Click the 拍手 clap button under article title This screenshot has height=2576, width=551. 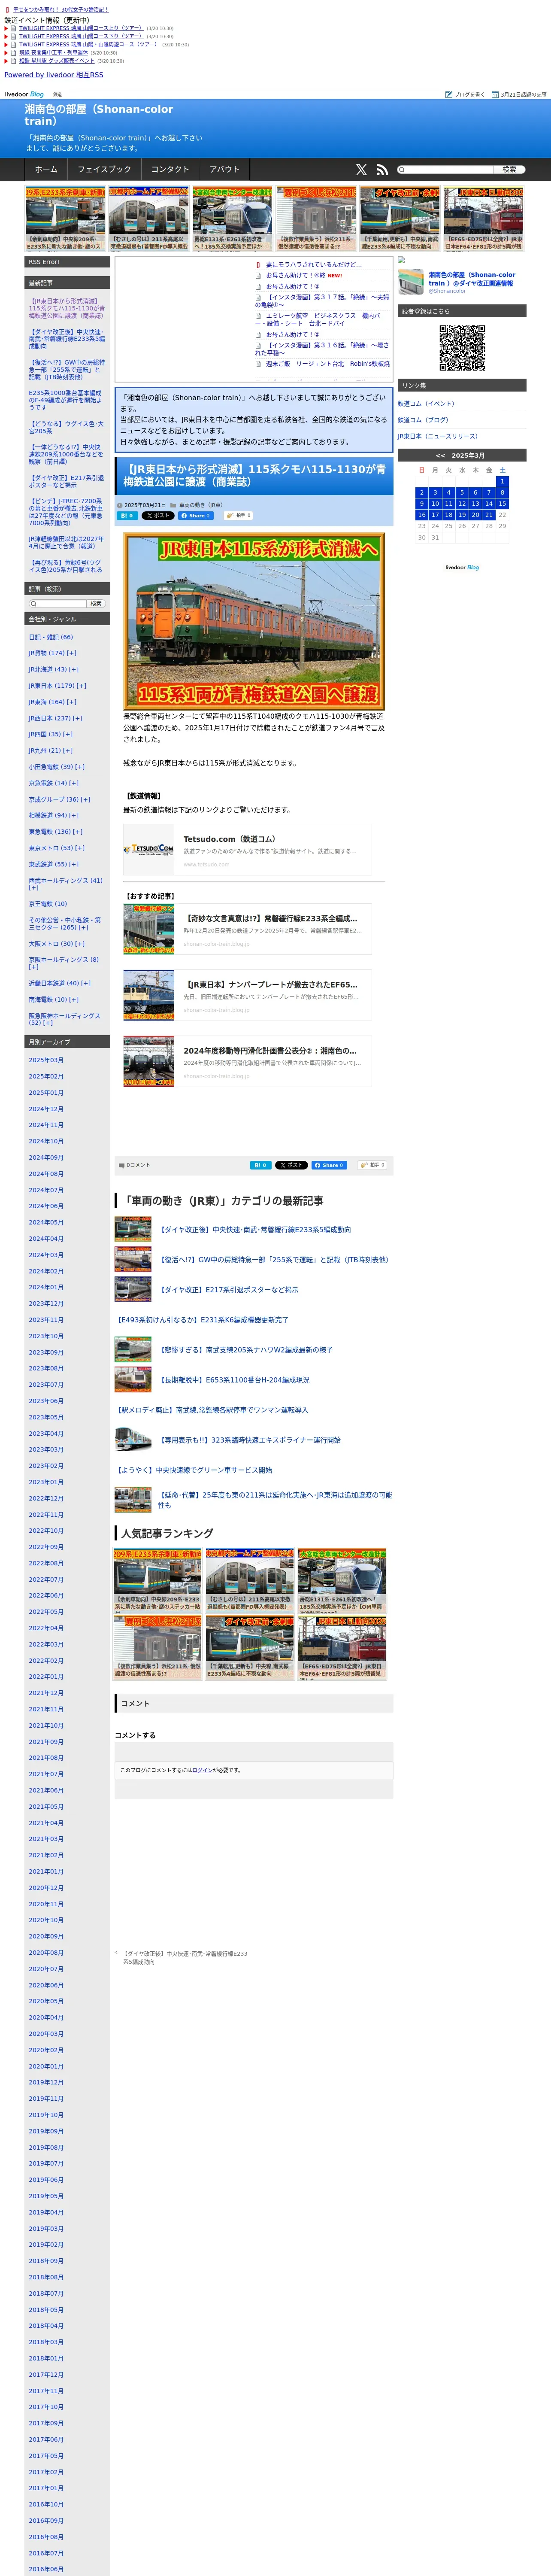click(x=238, y=515)
